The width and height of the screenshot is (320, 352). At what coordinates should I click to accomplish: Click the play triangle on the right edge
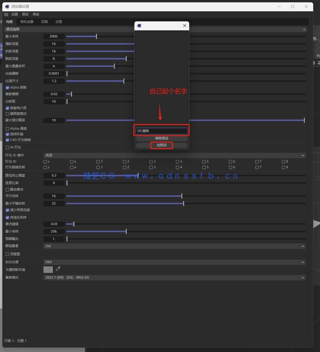(317, 224)
